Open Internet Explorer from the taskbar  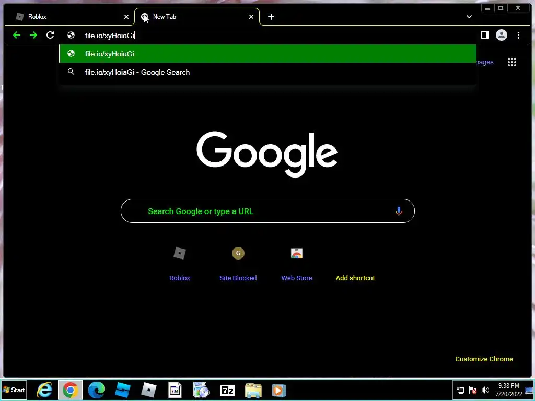pyautogui.click(x=44, y=390)
